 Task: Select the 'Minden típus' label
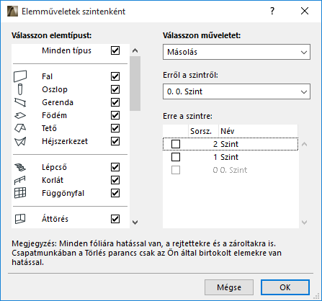[66, 50]
